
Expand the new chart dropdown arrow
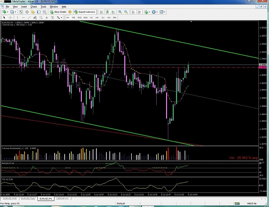8,12
